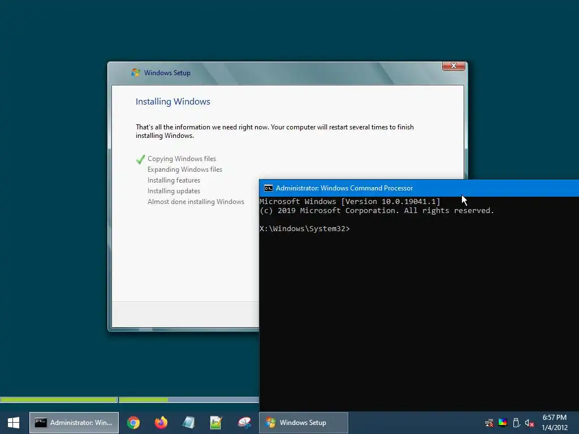Open the red scissors tool on taskbar
This screenshot has width=579, height=434.
tap(244, 423)
